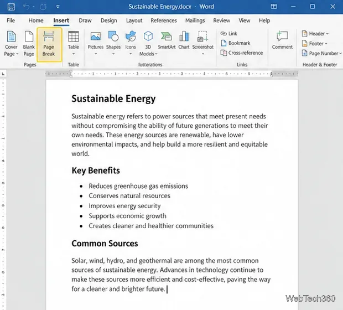Switch to the Layout tab
The height and width of the screenshot is (310, 343).
click(134, 20)
